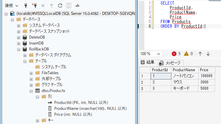The width and height of the screenshot is (221, 124).
Task: Select the 100000 price cell
Action: [x=206, y=76]
